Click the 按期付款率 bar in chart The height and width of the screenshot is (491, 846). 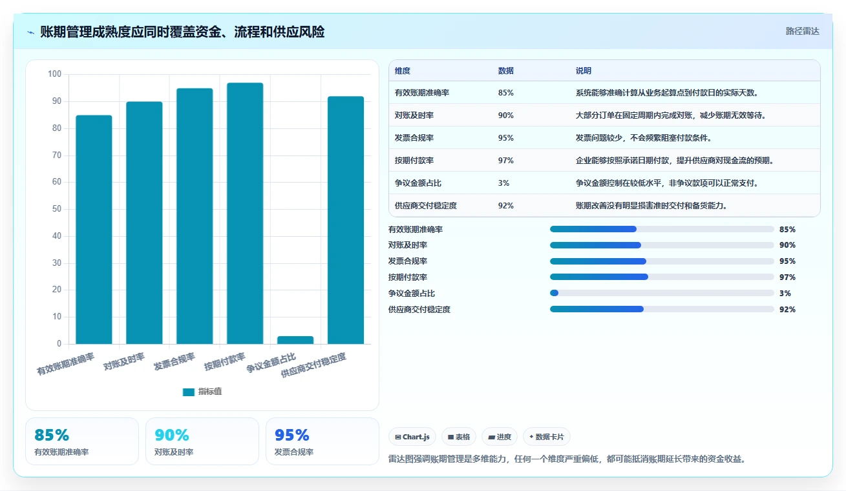(x=245, y=214)
